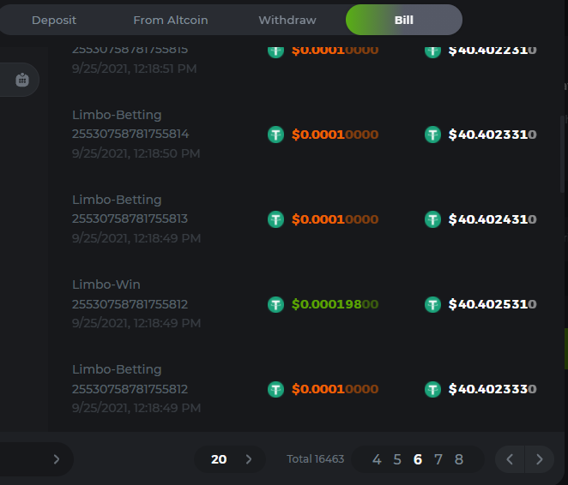Click the active Bill tab
The width and height of the screenshot is (568, 485).
coord(403,20)
